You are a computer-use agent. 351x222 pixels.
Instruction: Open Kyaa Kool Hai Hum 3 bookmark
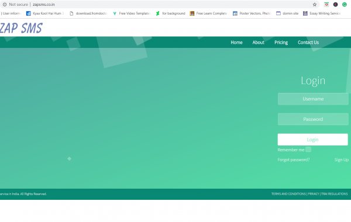[x=45, y=13]
